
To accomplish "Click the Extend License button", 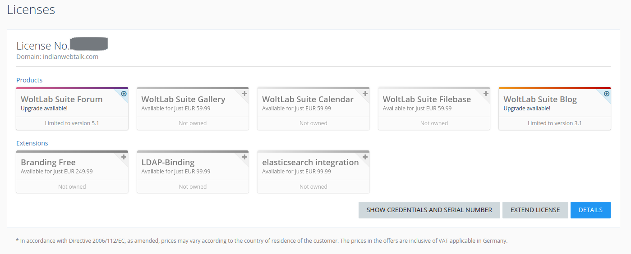I will coord(535,210).
